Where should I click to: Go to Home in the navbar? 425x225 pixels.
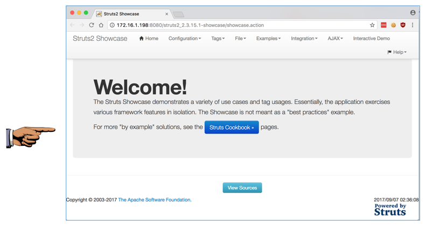(x=149, y=38)
